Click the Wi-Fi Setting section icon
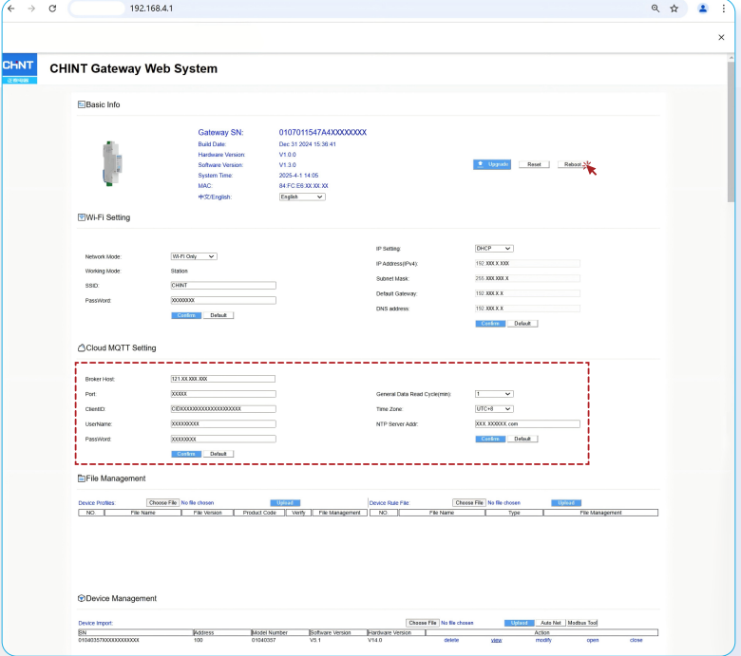Screen dimensions: 741x656 click(82, 217)
